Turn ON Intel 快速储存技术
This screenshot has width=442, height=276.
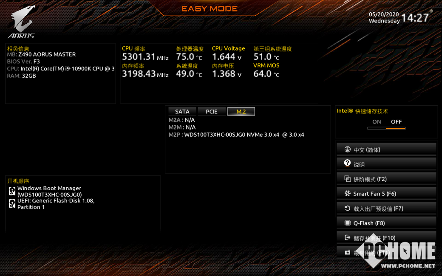coord(377,122)
